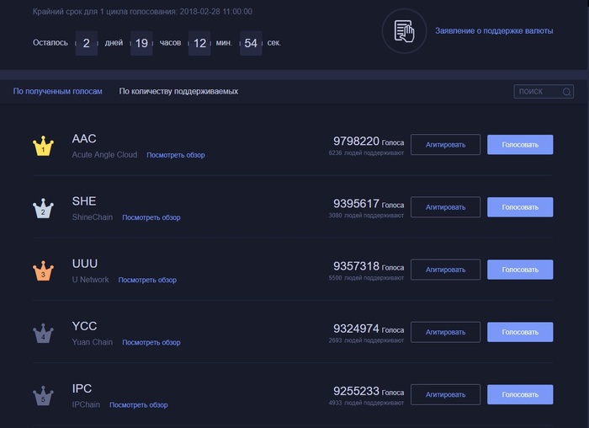This screenshot has height=428, width=589.
Task: Select the AAC coin title
Action: [84, 138]
